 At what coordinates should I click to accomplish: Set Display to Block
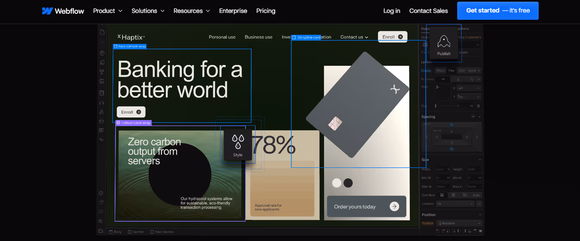(x=441, y=71)
